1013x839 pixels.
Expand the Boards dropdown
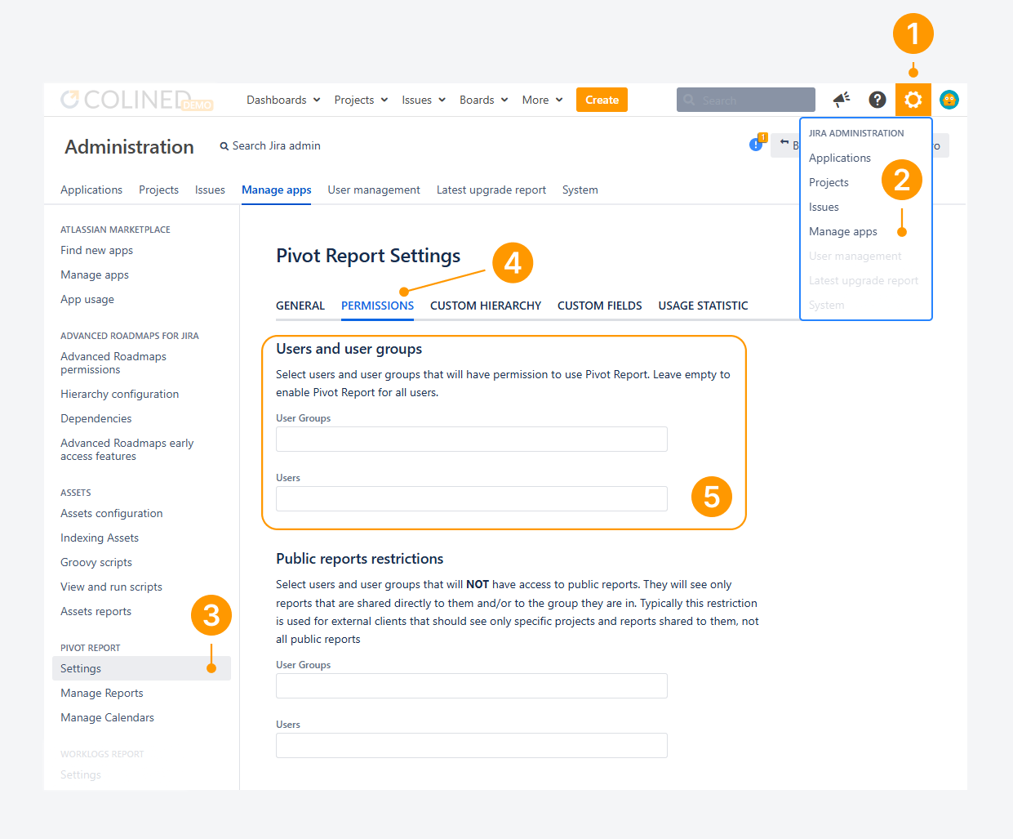coord(484,100)
